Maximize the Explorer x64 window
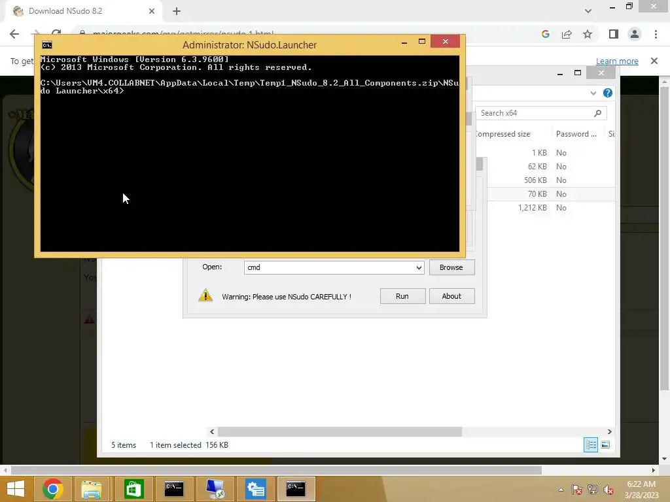670x502 pixels. point(578,73)
